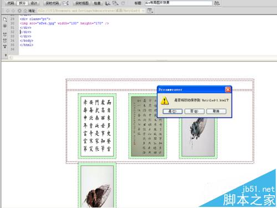Click Stop/Refresh round icon in address bar
Screen dimensions: 277x208
tap(19, 11)
